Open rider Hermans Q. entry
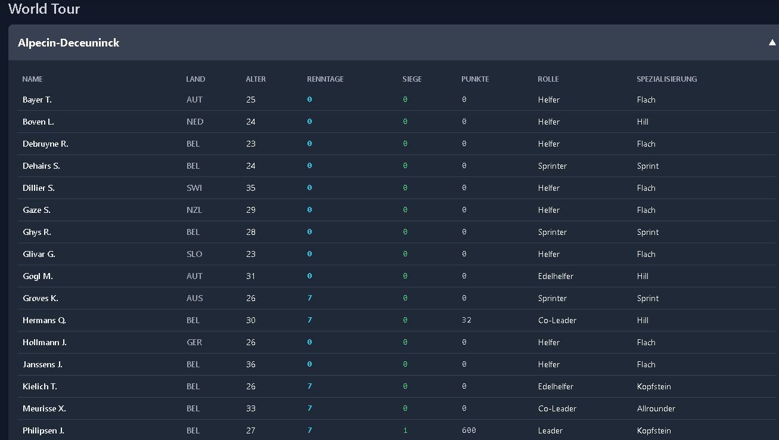The height and width of the screenshot is (440, 779). 44,320
